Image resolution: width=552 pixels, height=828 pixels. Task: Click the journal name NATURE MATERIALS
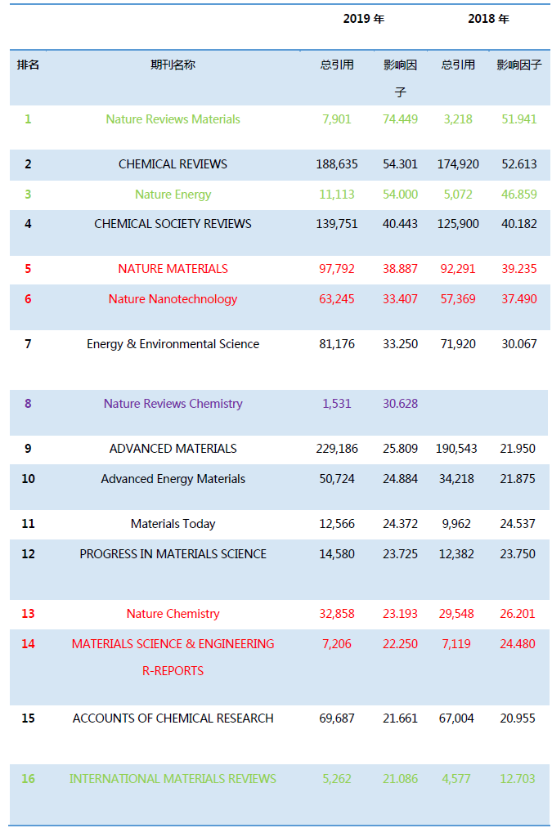click(173, 269)
